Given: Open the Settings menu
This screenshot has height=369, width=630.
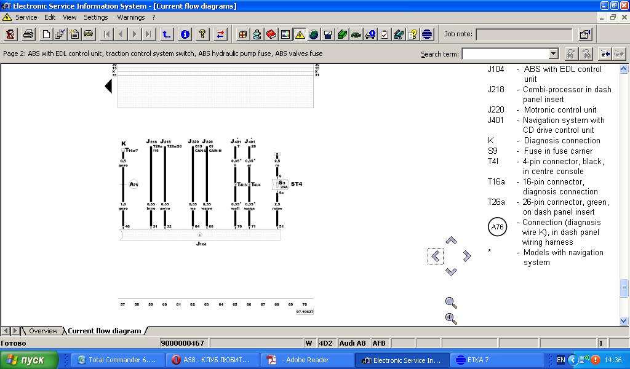Looking at the screenshot, I should point(96,17).
